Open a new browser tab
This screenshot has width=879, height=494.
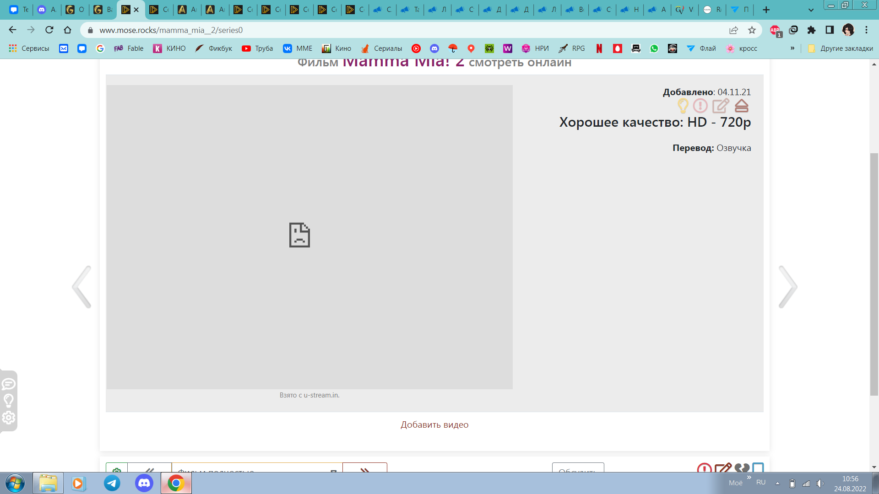(x=766, y=10)
